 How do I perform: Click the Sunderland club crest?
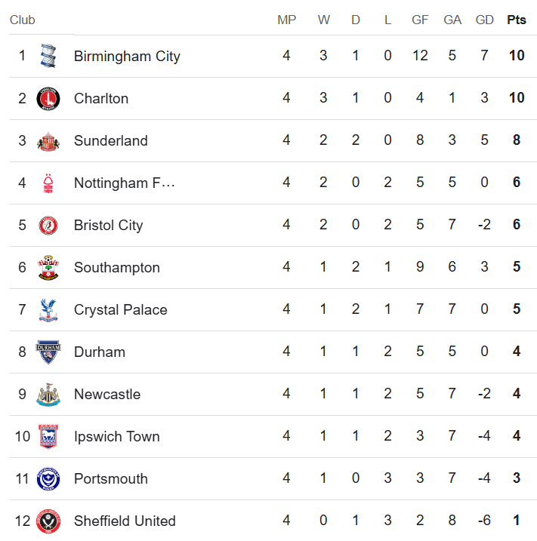click(48, 140)
